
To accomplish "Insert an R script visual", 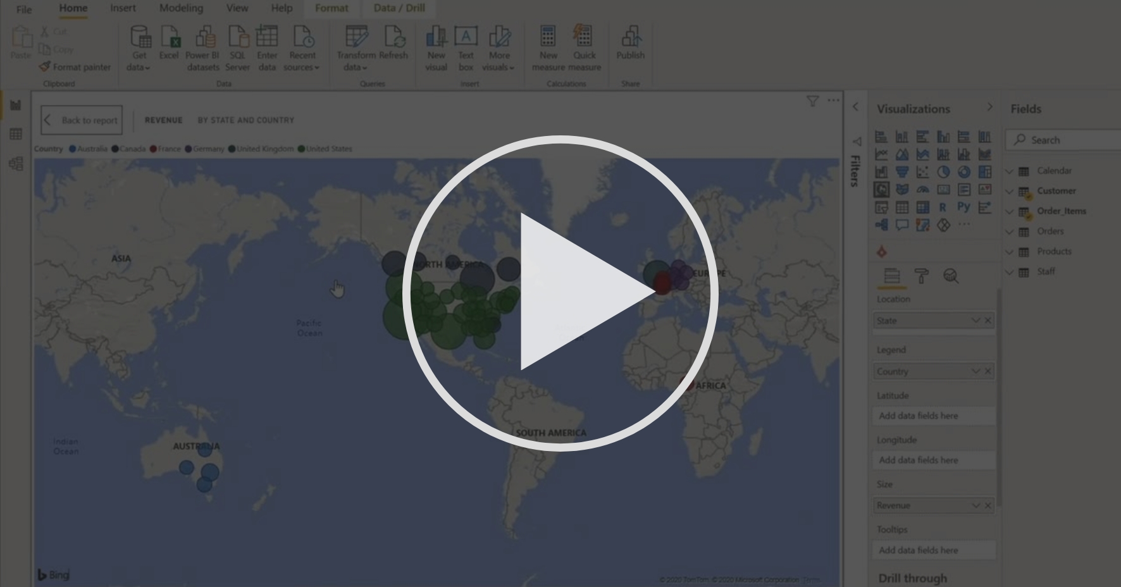I will [943, 206].
